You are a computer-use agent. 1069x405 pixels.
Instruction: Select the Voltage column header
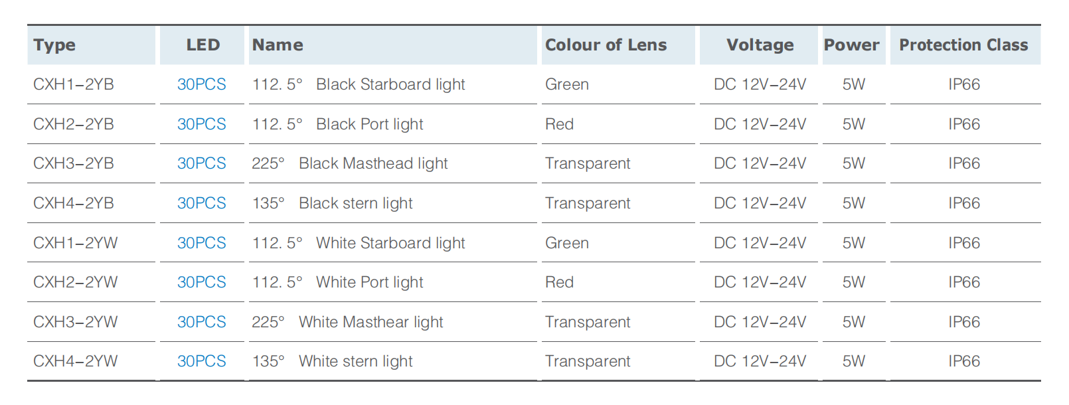(x=759, y=45)
